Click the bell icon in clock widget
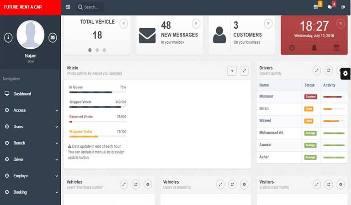 point(314,47)
